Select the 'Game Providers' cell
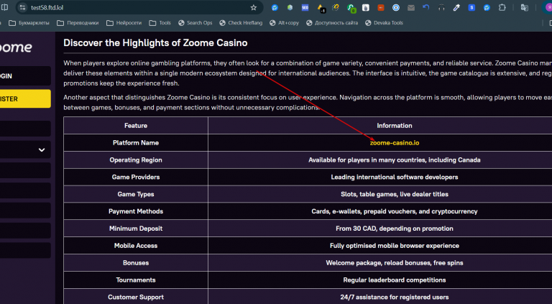 click(x=136, y=177)
